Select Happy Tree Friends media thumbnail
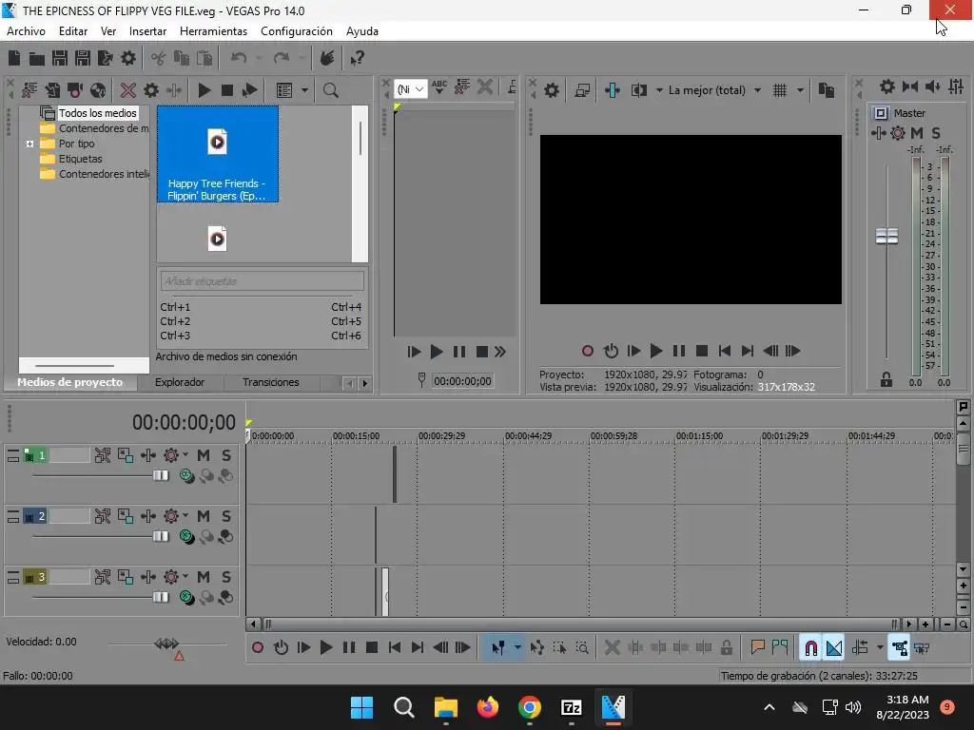The height and width of the screenshot is (730, 974). coord(218,154)
